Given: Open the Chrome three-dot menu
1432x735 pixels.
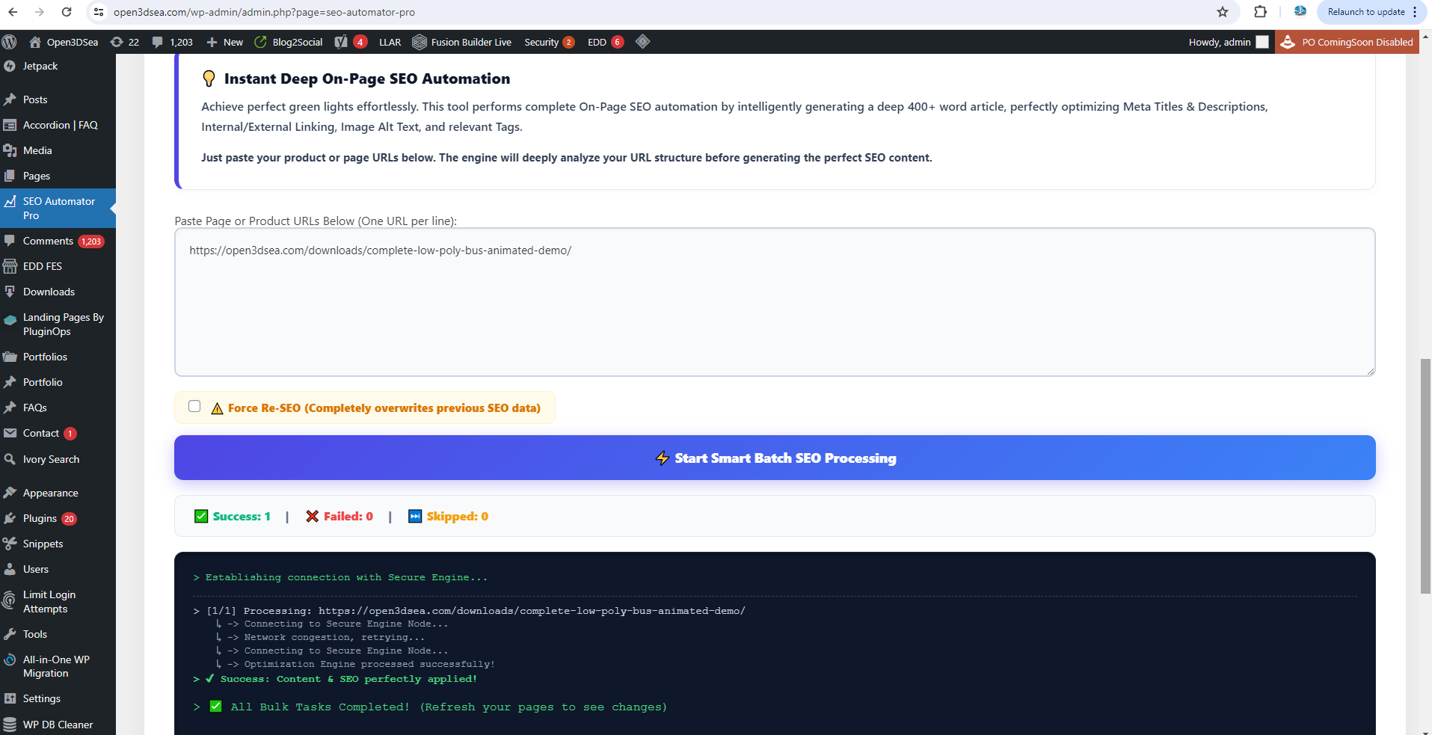Looking at the screenshot, I should pos(1415,12).
